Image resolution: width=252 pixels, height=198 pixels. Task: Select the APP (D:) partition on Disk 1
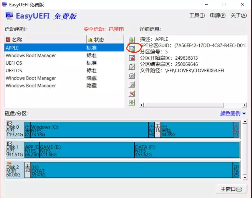(x=32, y=150)
